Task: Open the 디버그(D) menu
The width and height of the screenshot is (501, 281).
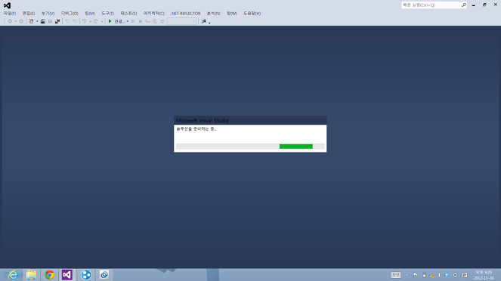Action: pyautogui.click(x=70, y=14)
